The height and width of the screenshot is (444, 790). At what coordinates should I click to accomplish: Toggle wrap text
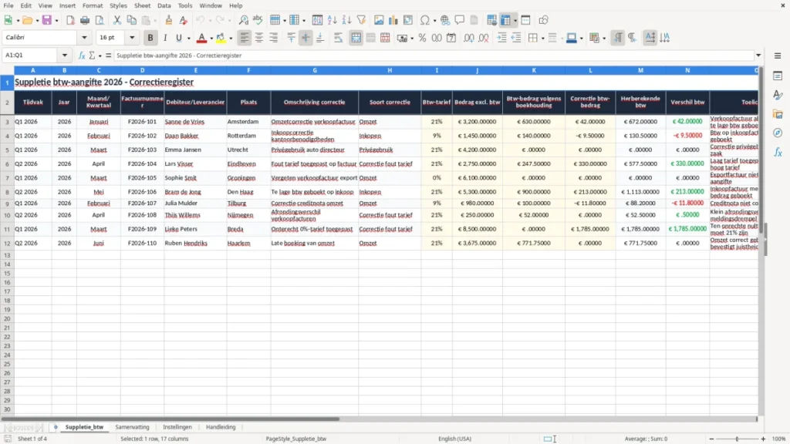(x=338, y=38)
